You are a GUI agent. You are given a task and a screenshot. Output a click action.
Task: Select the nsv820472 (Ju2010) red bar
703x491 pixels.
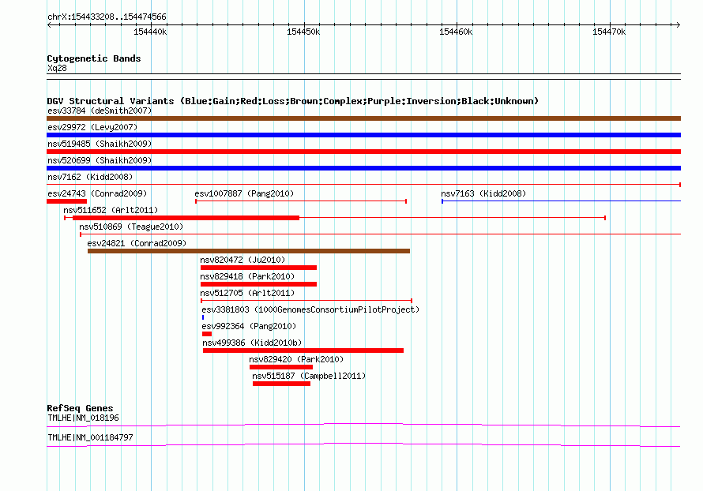tap(258, 268)
